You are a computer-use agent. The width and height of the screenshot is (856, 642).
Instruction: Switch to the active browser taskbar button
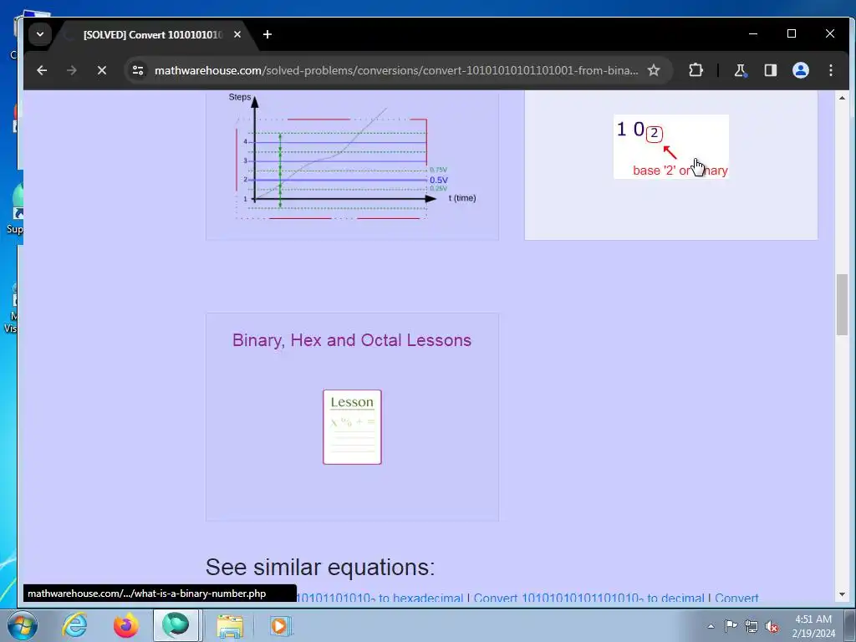click(176, 625)
